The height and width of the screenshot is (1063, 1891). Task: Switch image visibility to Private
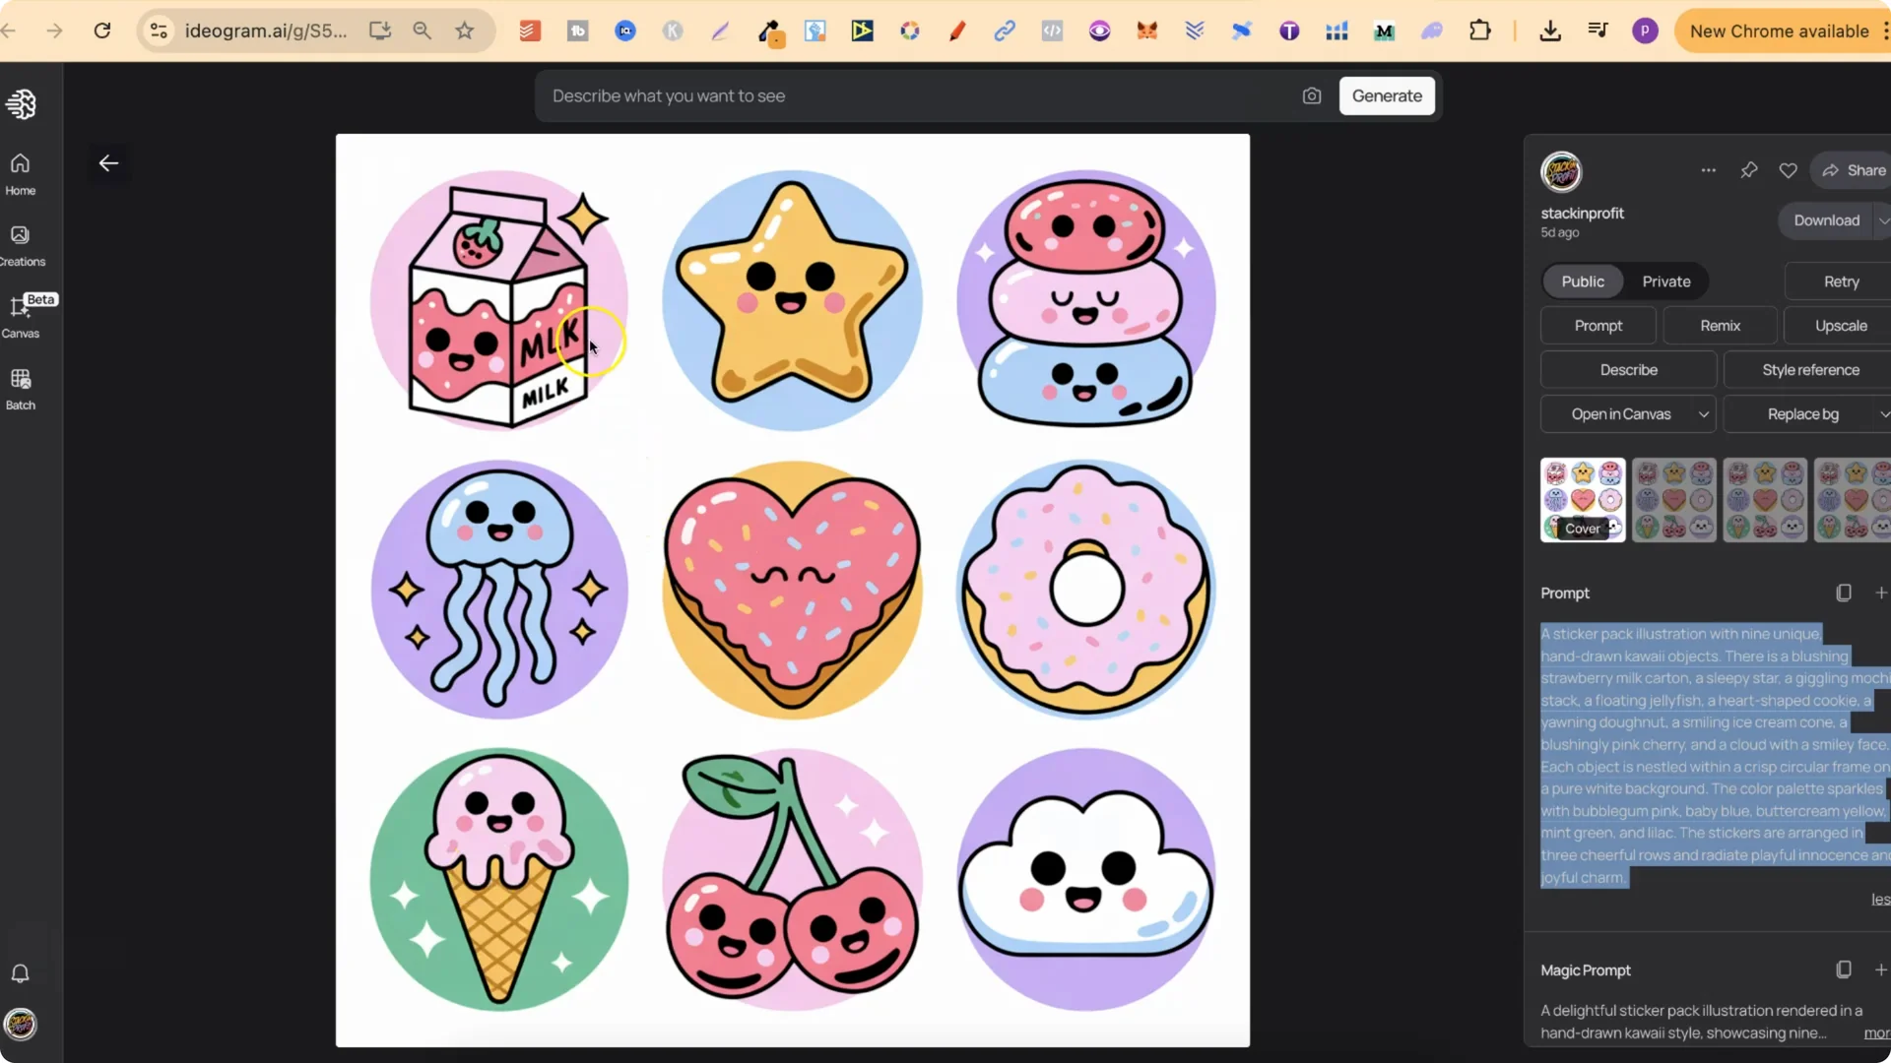pos(1667,281)
